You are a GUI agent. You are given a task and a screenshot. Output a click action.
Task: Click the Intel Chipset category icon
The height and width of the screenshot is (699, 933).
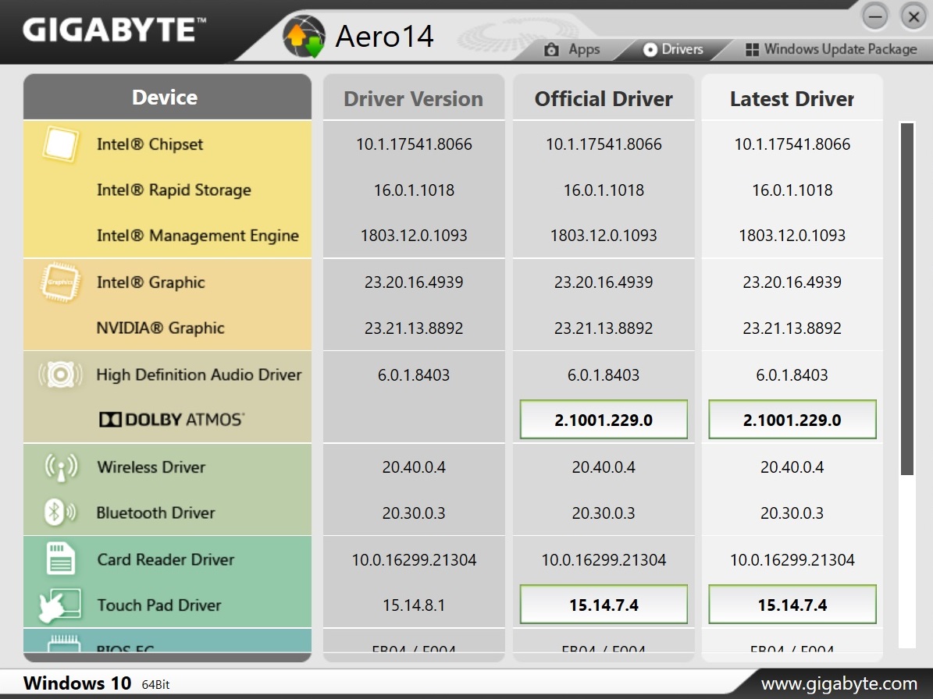61,145
